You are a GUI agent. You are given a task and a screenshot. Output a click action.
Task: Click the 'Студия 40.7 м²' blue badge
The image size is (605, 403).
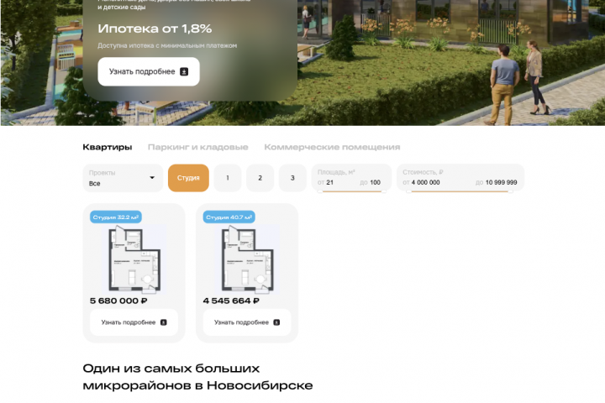click(229, 217)
